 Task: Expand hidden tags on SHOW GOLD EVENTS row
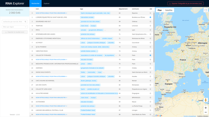[x=104, y=72]
